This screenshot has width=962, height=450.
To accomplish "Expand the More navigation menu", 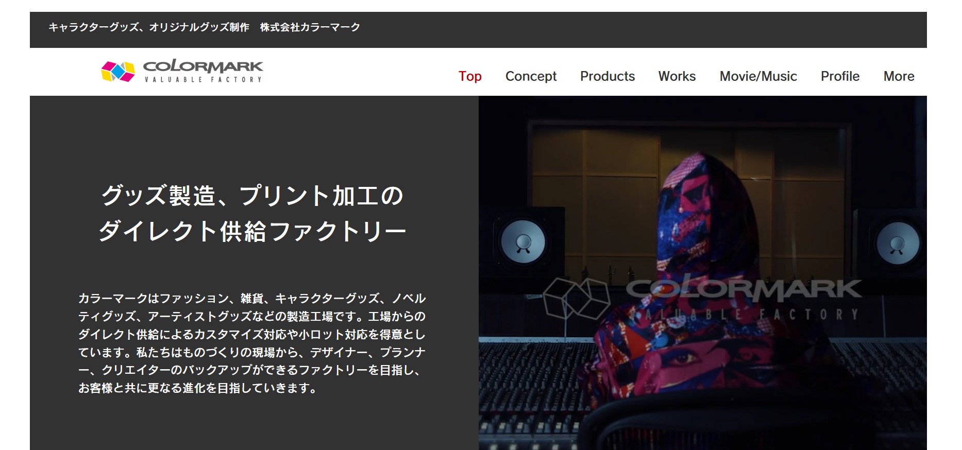I will click(x=899, y=76).
